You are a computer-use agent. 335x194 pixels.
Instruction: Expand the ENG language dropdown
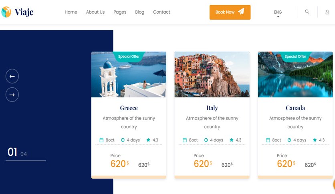tap(278, 13)
